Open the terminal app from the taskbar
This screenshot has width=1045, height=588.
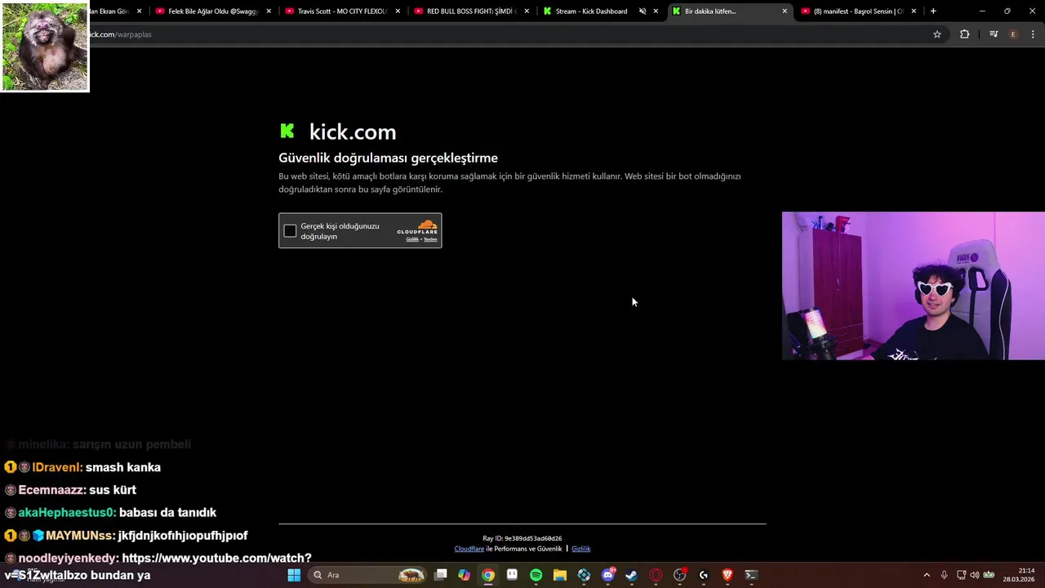751,575
